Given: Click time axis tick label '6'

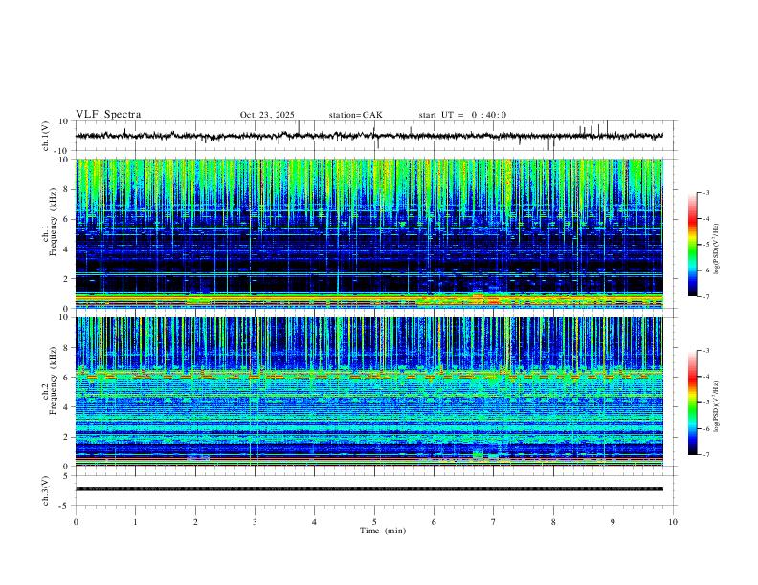Looking at the screenshot, I should [x=435, y=522].
